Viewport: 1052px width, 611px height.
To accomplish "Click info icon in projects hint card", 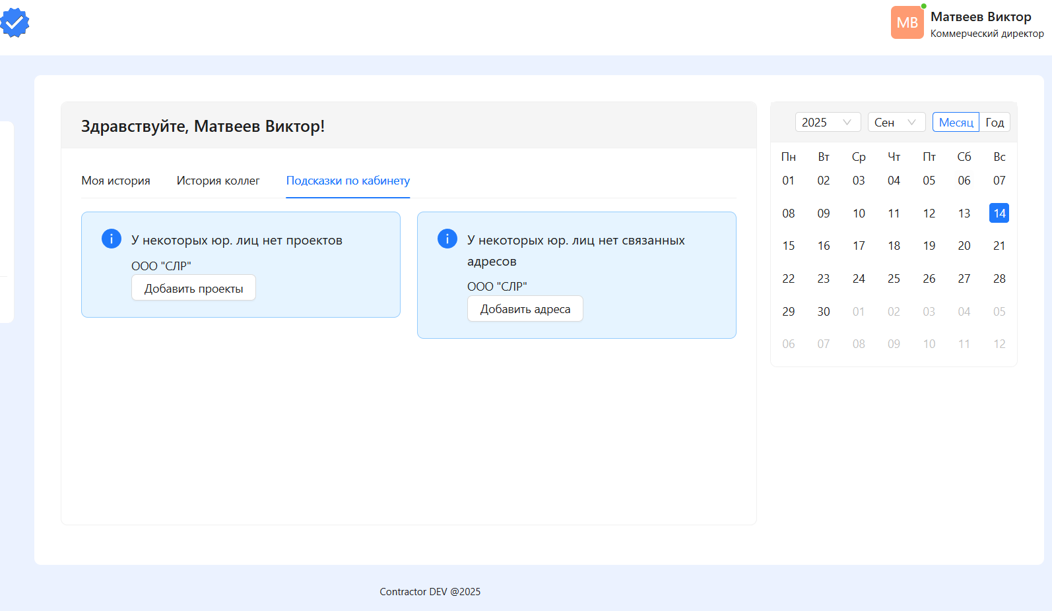I will [111, 239].
